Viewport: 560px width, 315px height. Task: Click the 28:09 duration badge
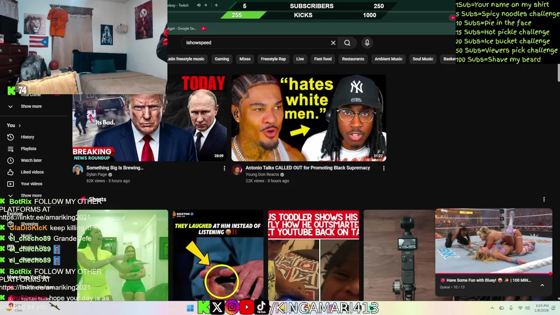click(219, 156)
